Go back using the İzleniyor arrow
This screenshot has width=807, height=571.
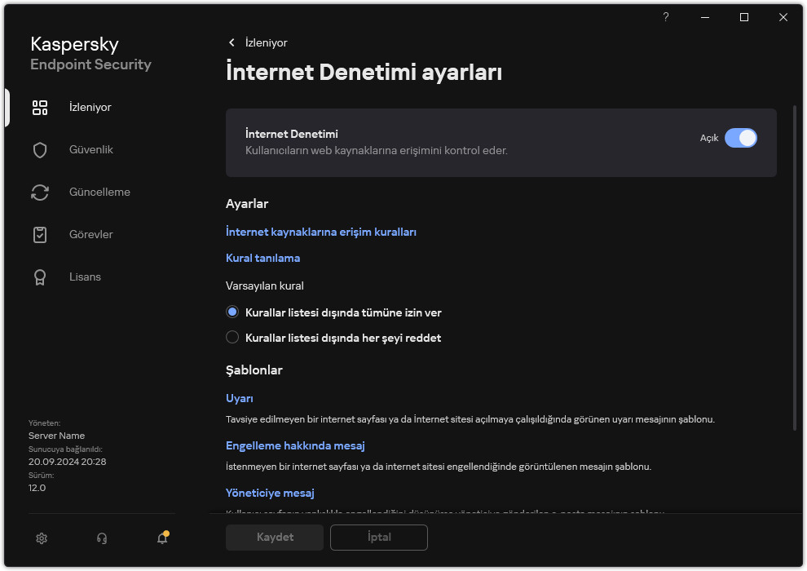pyautogui.click(x=232, y=42)
